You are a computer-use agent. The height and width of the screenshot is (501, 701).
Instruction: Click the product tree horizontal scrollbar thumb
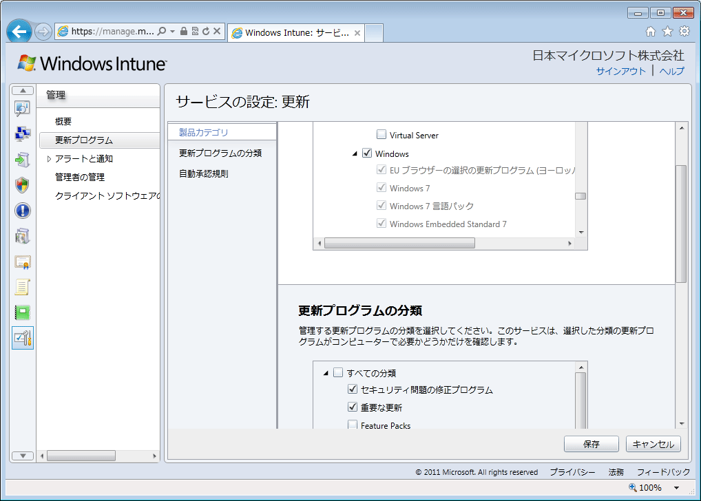(x=399, y=243)
